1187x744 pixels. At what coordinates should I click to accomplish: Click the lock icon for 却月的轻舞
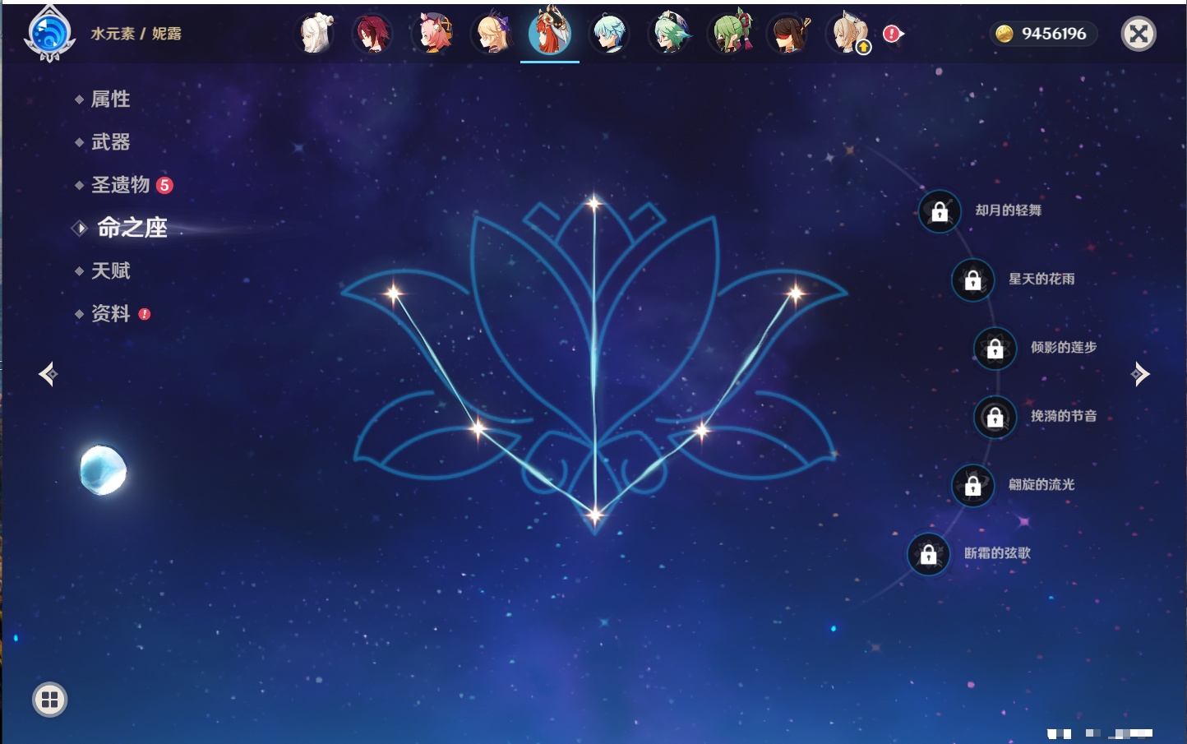pos(940,211)
